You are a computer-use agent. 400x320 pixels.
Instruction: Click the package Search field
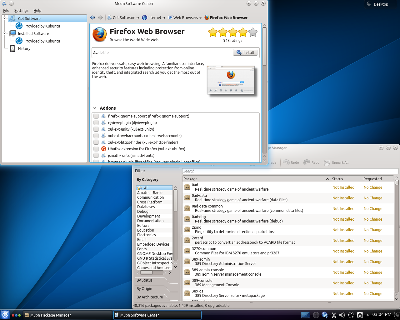[x=290, y=171]
